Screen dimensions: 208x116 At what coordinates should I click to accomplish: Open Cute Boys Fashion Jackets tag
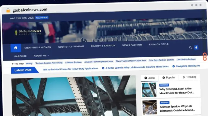(x=161, y=60)
